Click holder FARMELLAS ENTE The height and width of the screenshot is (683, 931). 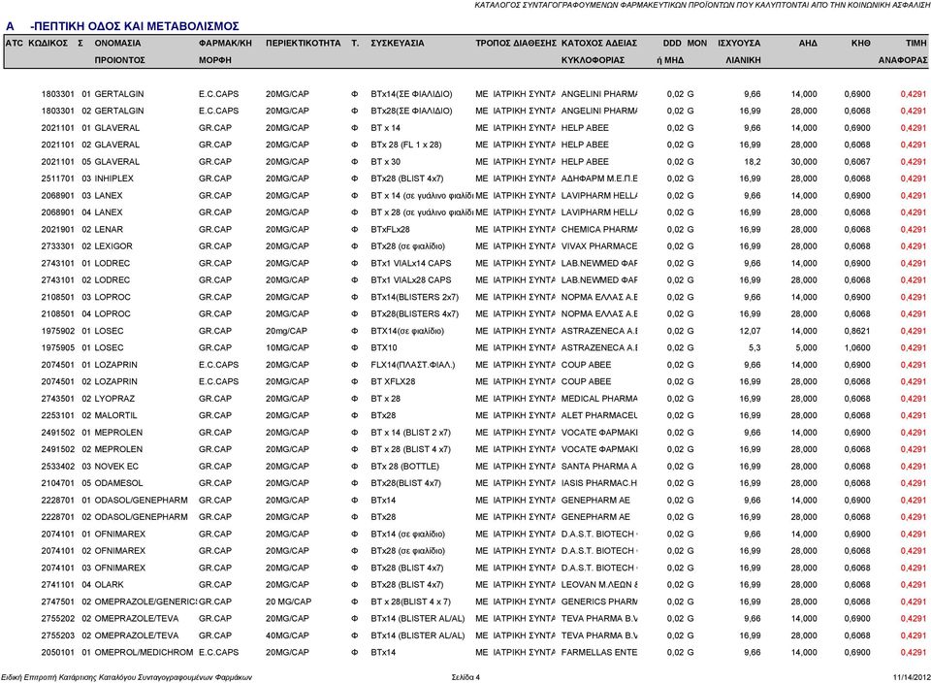pyautogui.click(x=599, y=653)
